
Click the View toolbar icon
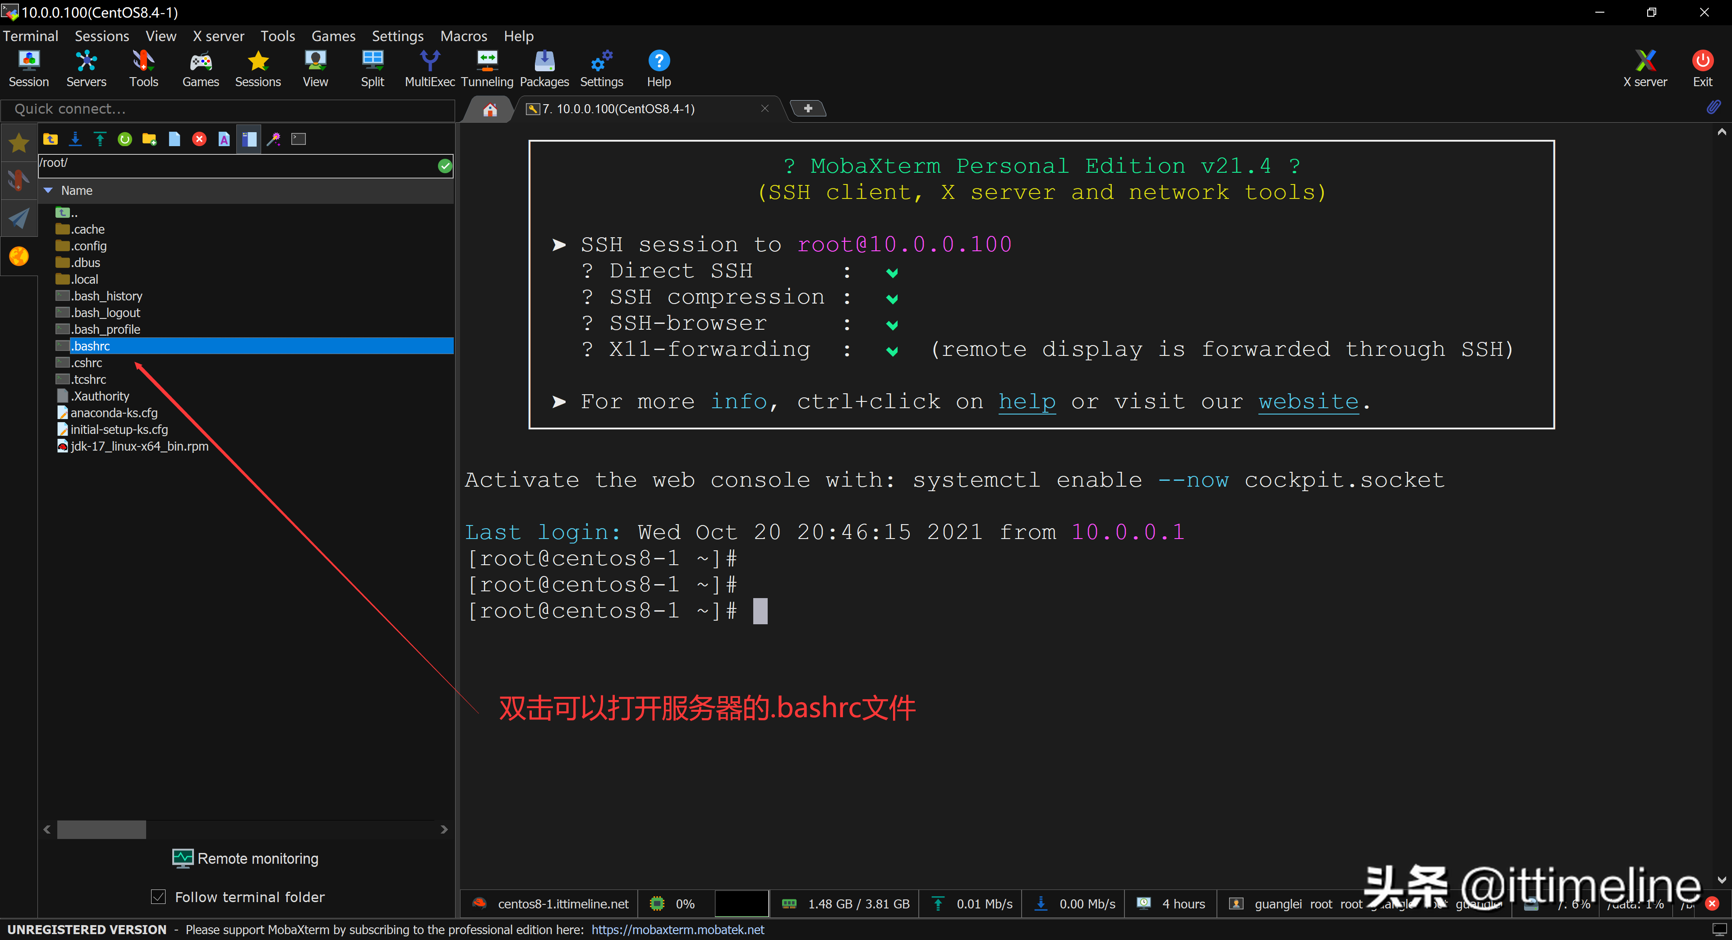[315, 69]
